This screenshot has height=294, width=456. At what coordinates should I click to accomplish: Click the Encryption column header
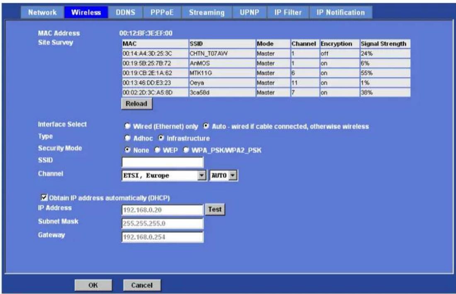tap(340, 44)
